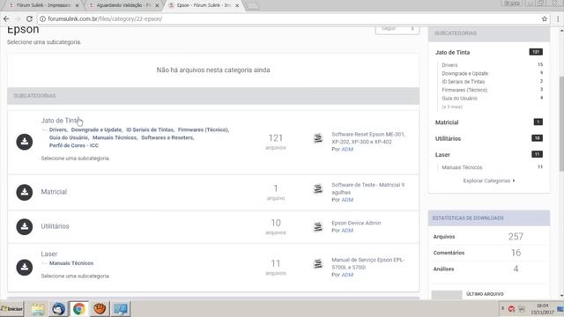
Task: Open the Drivers subcategory link in main list
Action: [58, 129]
